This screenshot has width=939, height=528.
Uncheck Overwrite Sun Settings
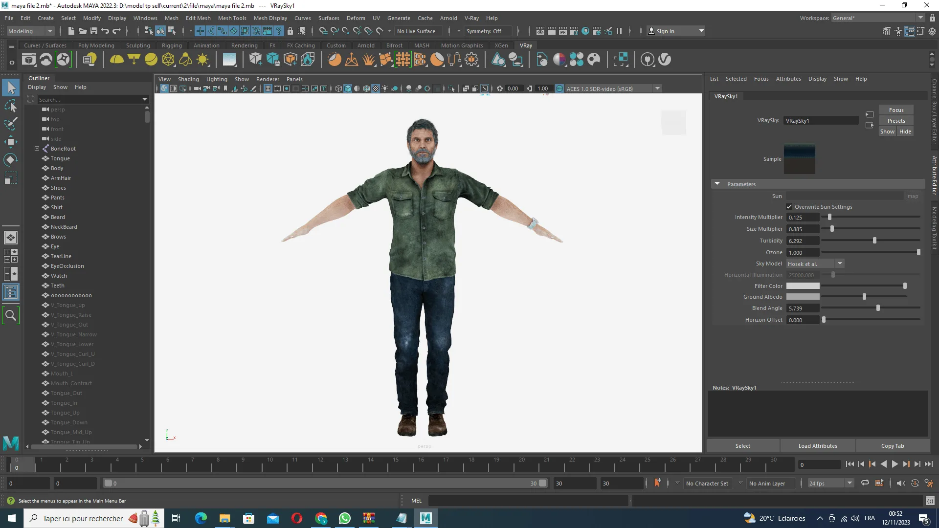(789, 207)
